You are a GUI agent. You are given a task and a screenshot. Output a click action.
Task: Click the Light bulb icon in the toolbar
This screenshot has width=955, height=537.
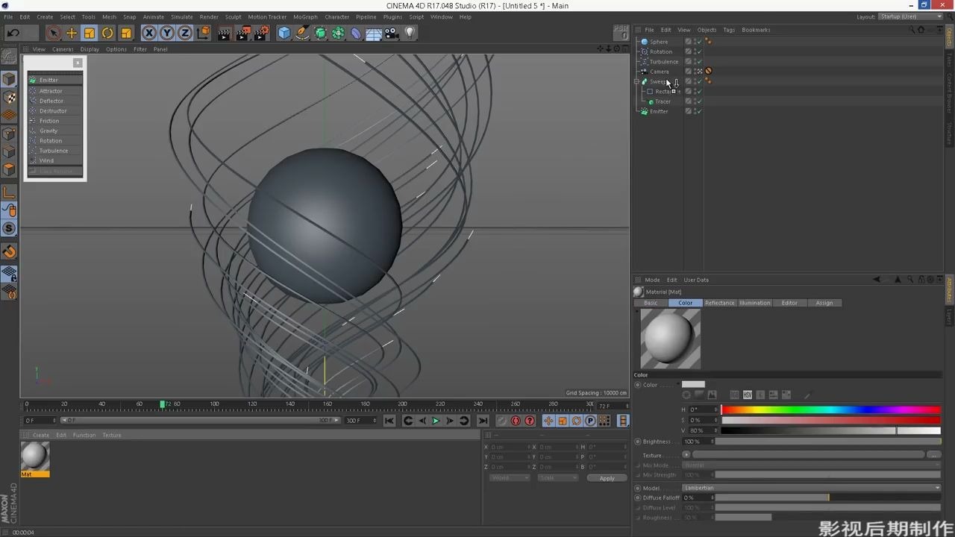410,33
